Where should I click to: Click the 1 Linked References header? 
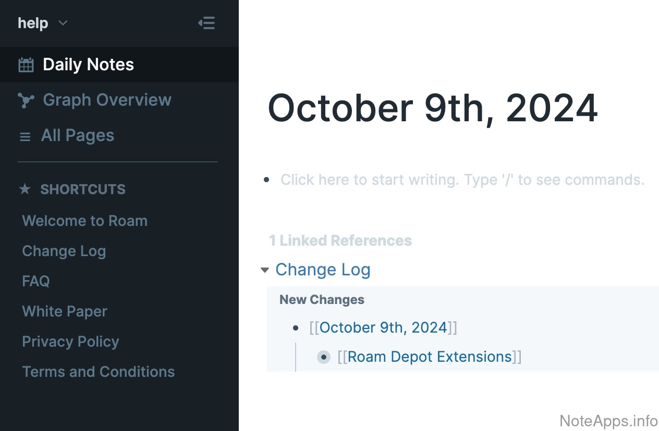coord(340,240)
